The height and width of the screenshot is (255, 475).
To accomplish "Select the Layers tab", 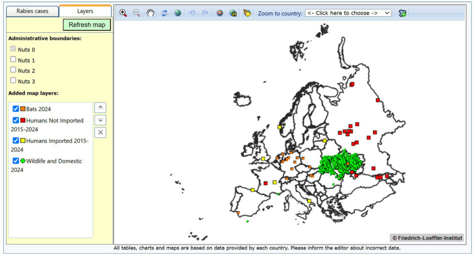I will pos(85,11).
